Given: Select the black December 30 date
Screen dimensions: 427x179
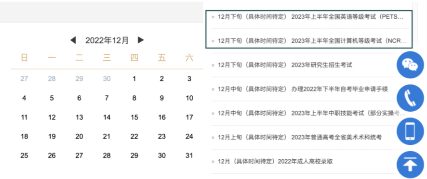Looking at the screenshot, I should (162, 155).
